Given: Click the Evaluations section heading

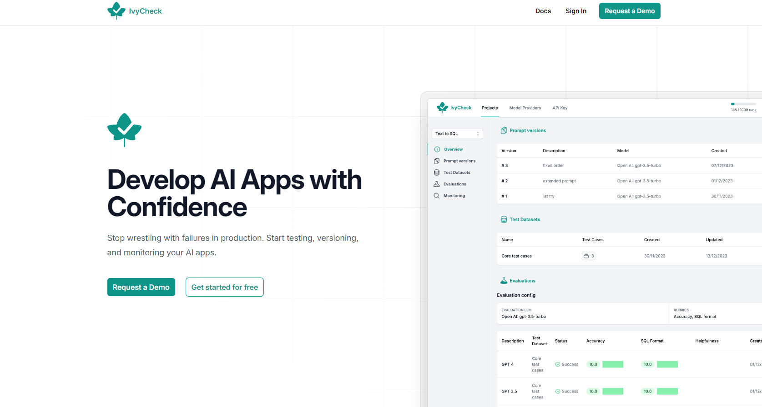Looking at the screenshot, I should click(x=522, y=281).
